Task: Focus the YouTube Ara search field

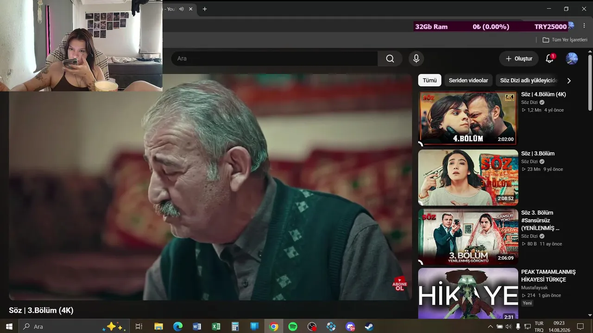Action: (x=274, y=59)
